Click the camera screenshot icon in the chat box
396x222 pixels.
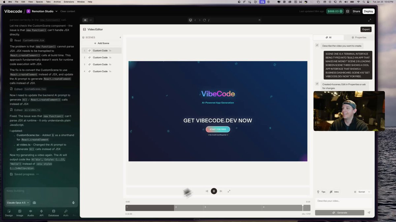coord(34,203)
